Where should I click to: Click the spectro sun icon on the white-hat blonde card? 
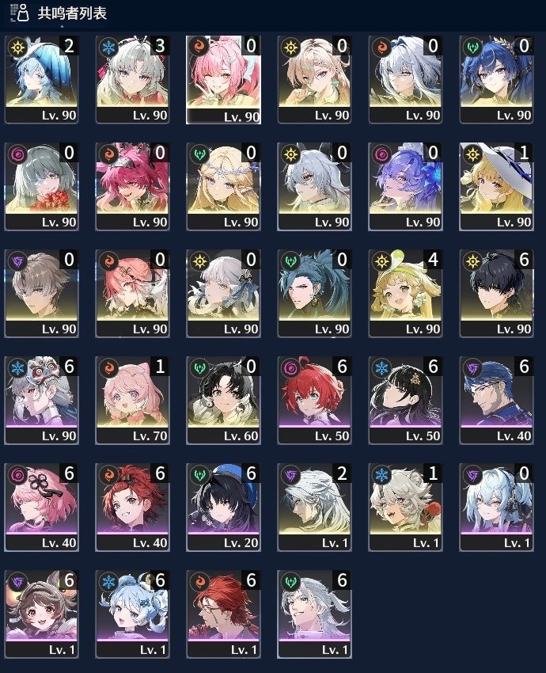point(472,154)
